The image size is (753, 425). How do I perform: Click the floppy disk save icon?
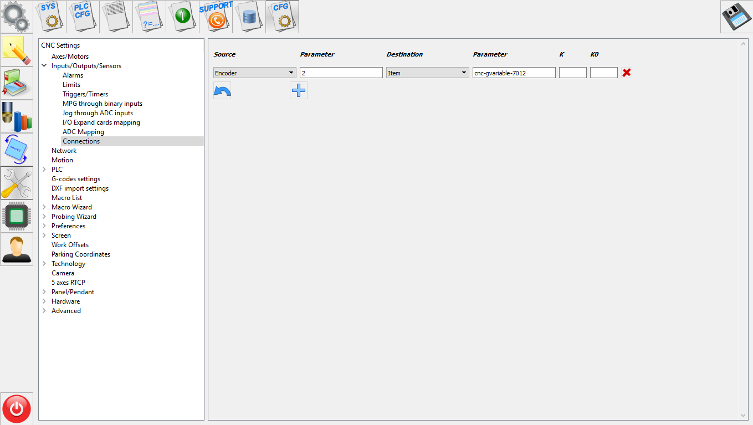tap(736, 17)
